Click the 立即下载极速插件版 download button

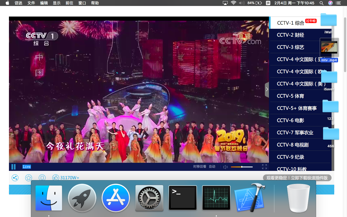[x=297, y=178]
